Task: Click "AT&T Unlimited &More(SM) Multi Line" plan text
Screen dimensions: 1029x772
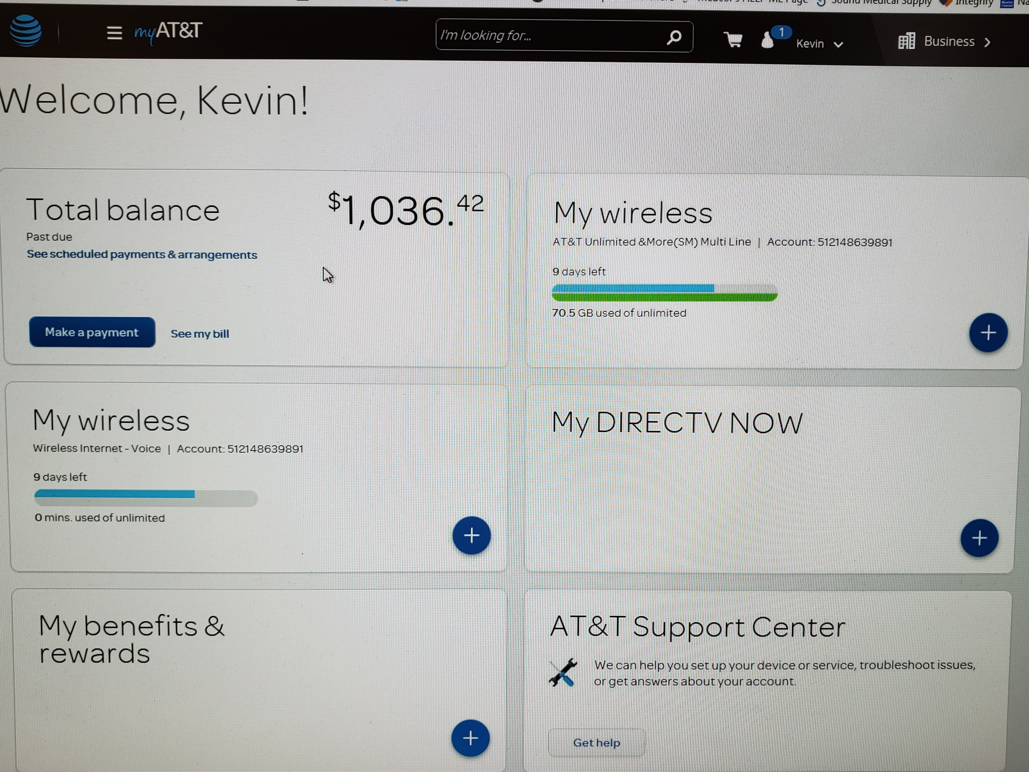Action: click(652, 242)
